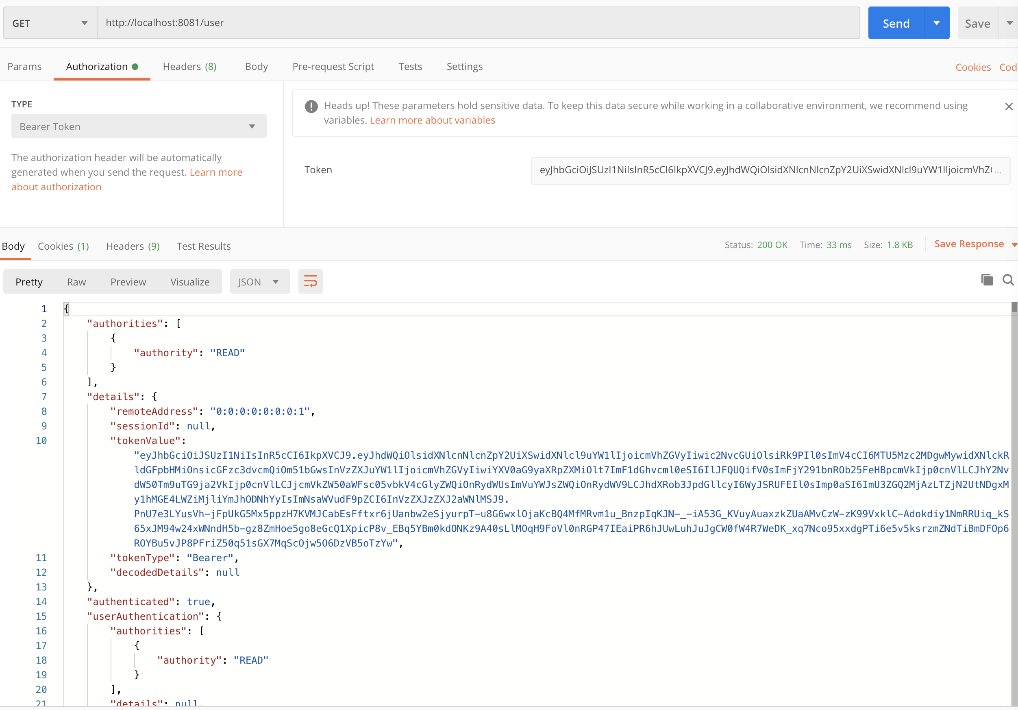
Task: Select the Preview response view
Action: (128, 282)
